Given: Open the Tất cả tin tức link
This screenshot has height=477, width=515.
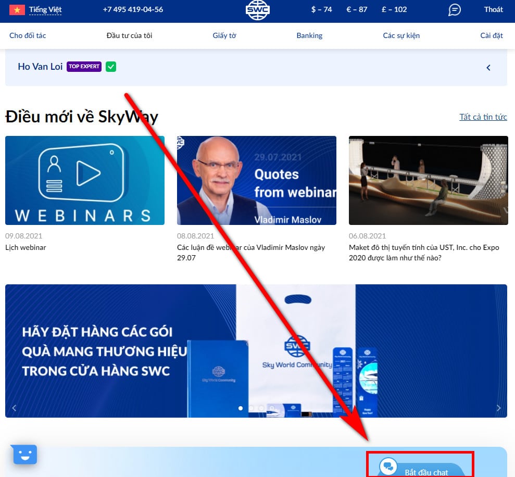Looking at the screenshot, I should tap(483, 117).
